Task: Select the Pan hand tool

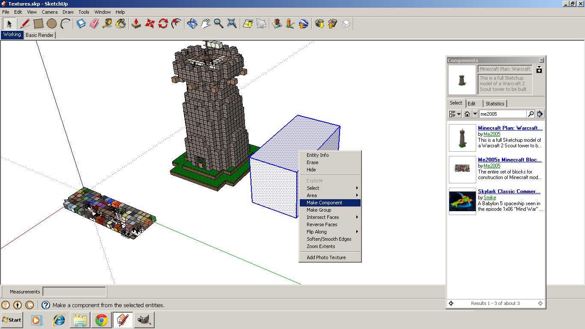Action: (x=205, y=24)
